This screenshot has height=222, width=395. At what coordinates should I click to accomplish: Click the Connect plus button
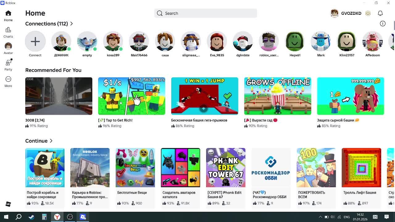[35, 41]
